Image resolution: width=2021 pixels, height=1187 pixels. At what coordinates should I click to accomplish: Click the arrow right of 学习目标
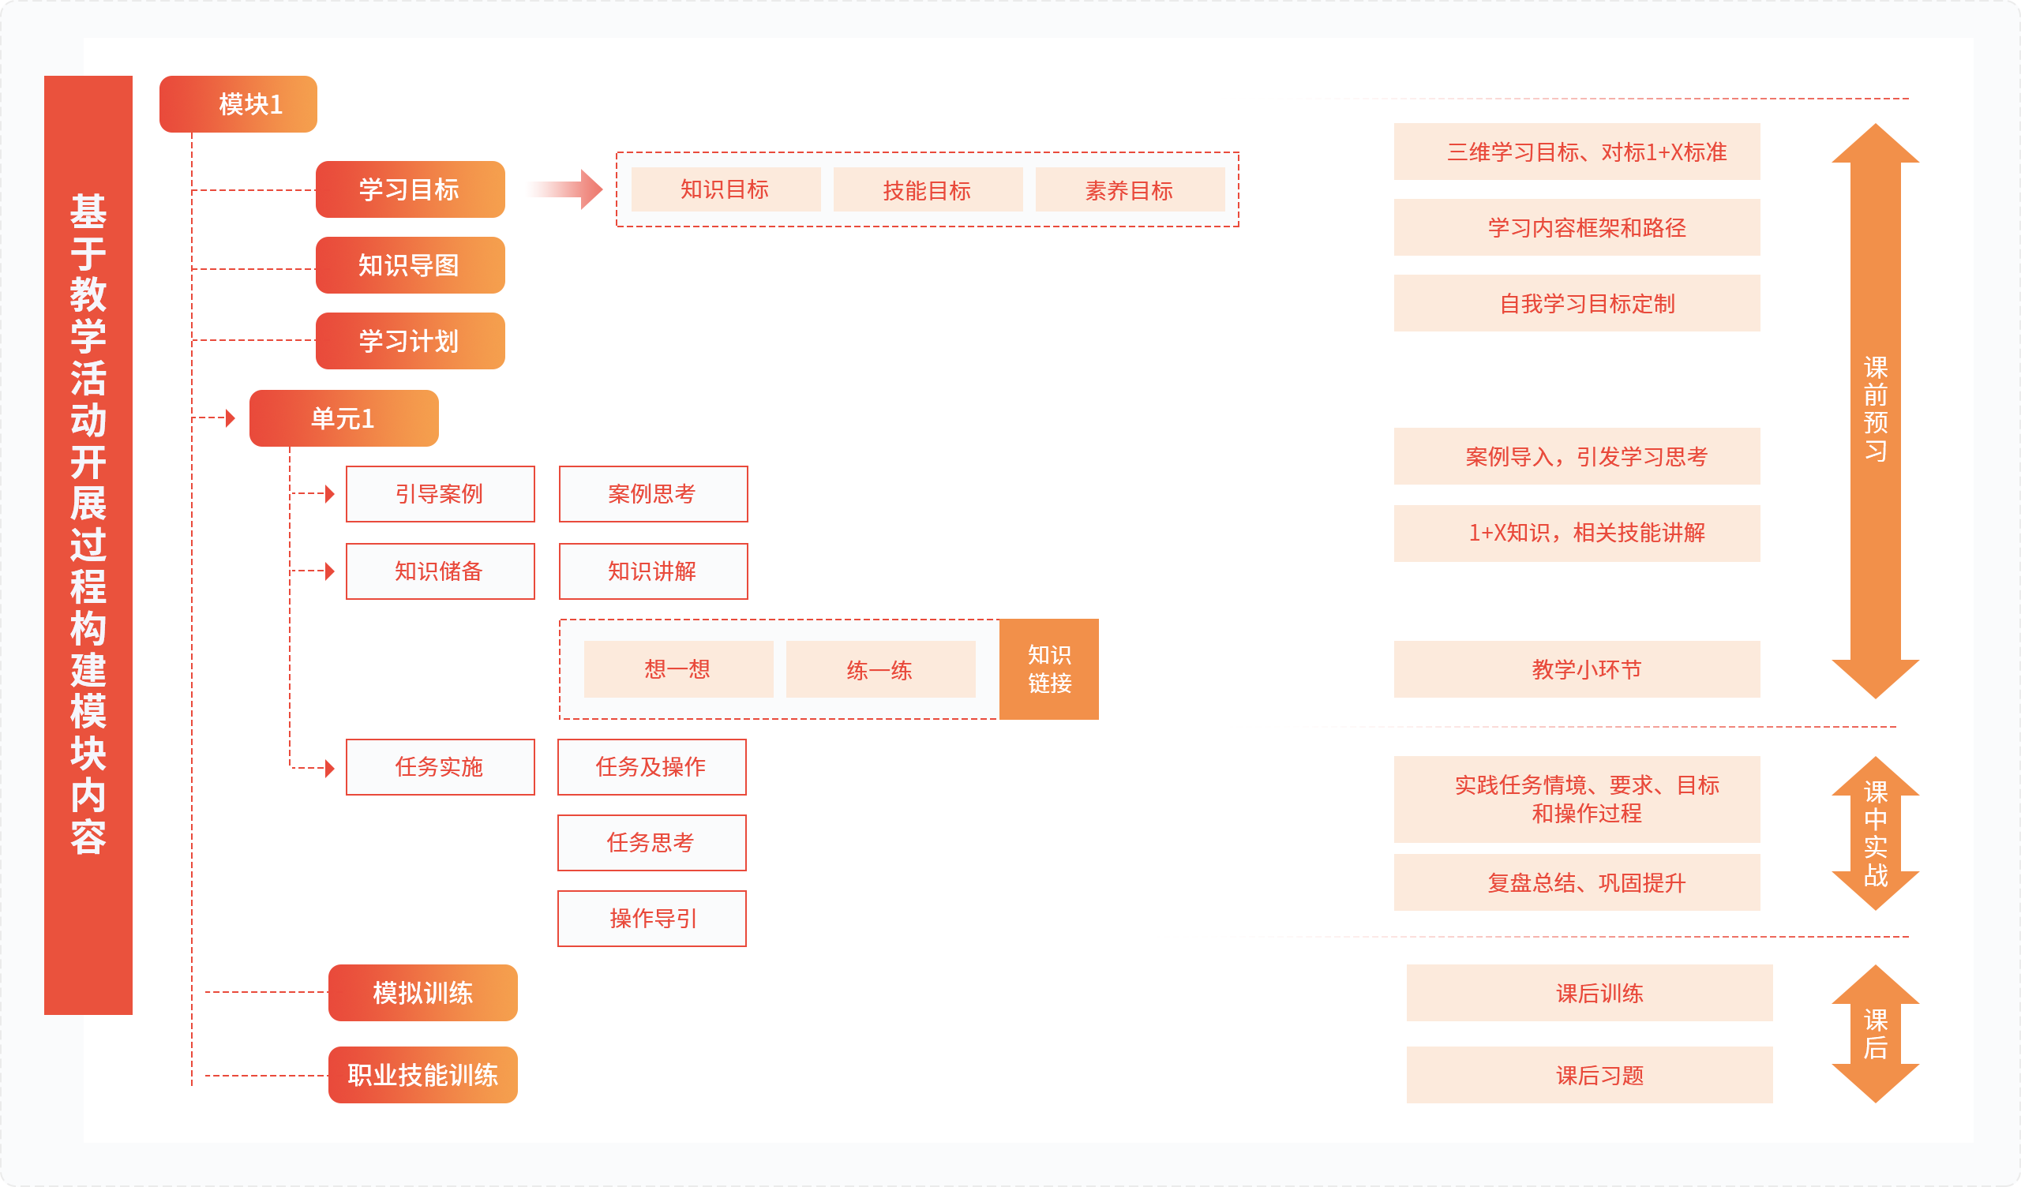[x=568, y=189]
